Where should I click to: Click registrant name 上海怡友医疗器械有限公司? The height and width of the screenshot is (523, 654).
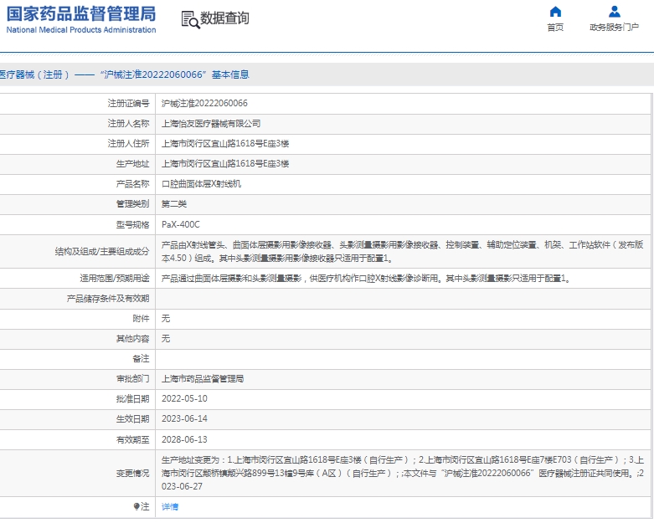point(211,123)
